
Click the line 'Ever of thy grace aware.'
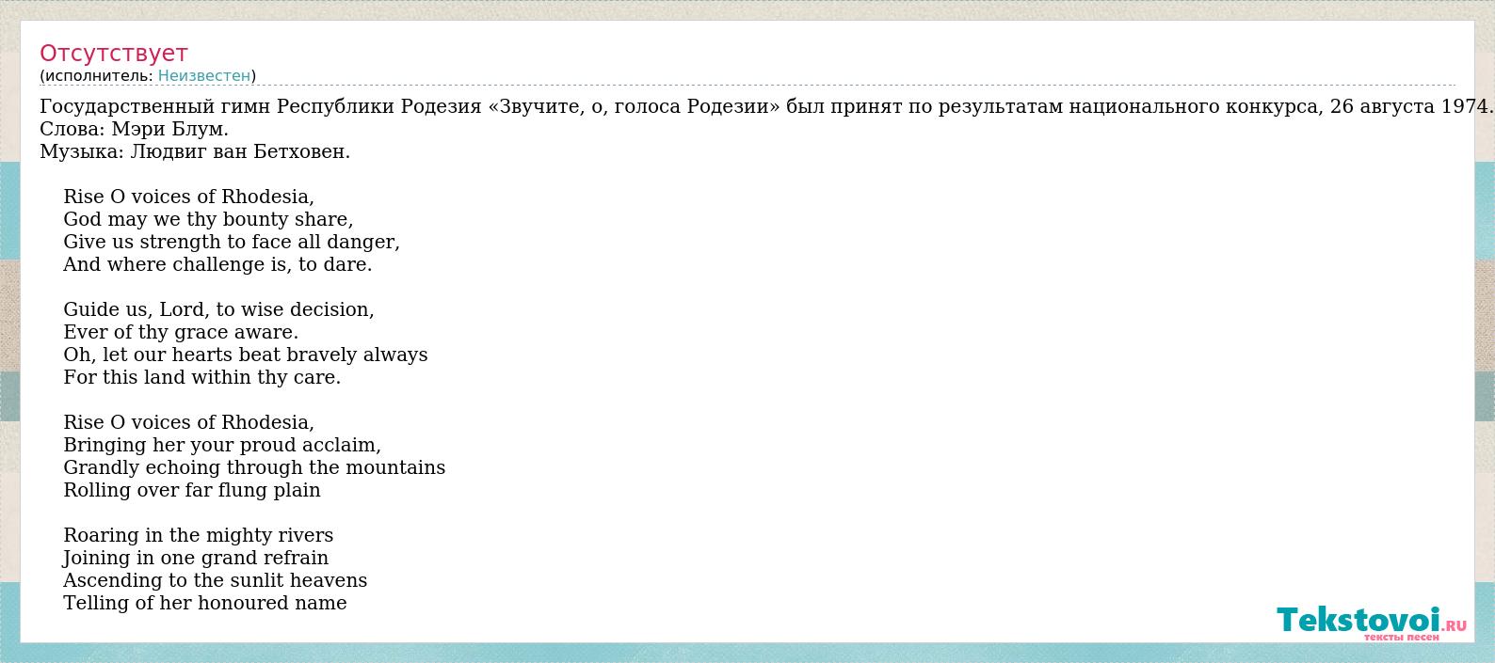coord(181,332)
